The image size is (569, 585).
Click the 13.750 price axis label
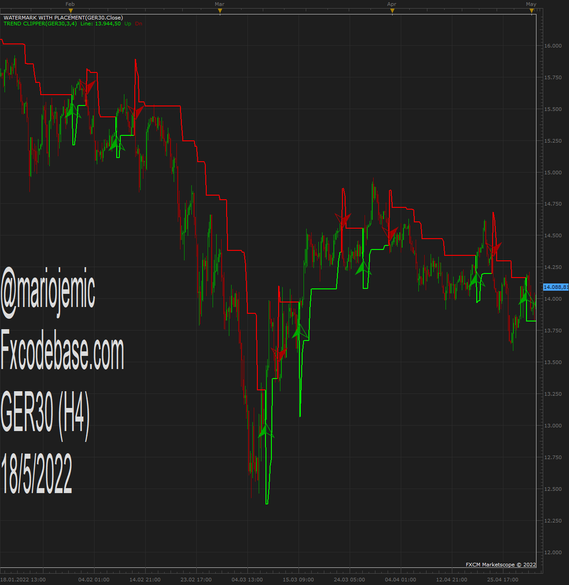(553, 331)
